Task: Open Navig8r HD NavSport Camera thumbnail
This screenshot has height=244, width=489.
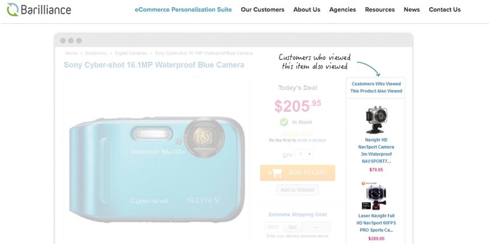Action: click(377, 120)
